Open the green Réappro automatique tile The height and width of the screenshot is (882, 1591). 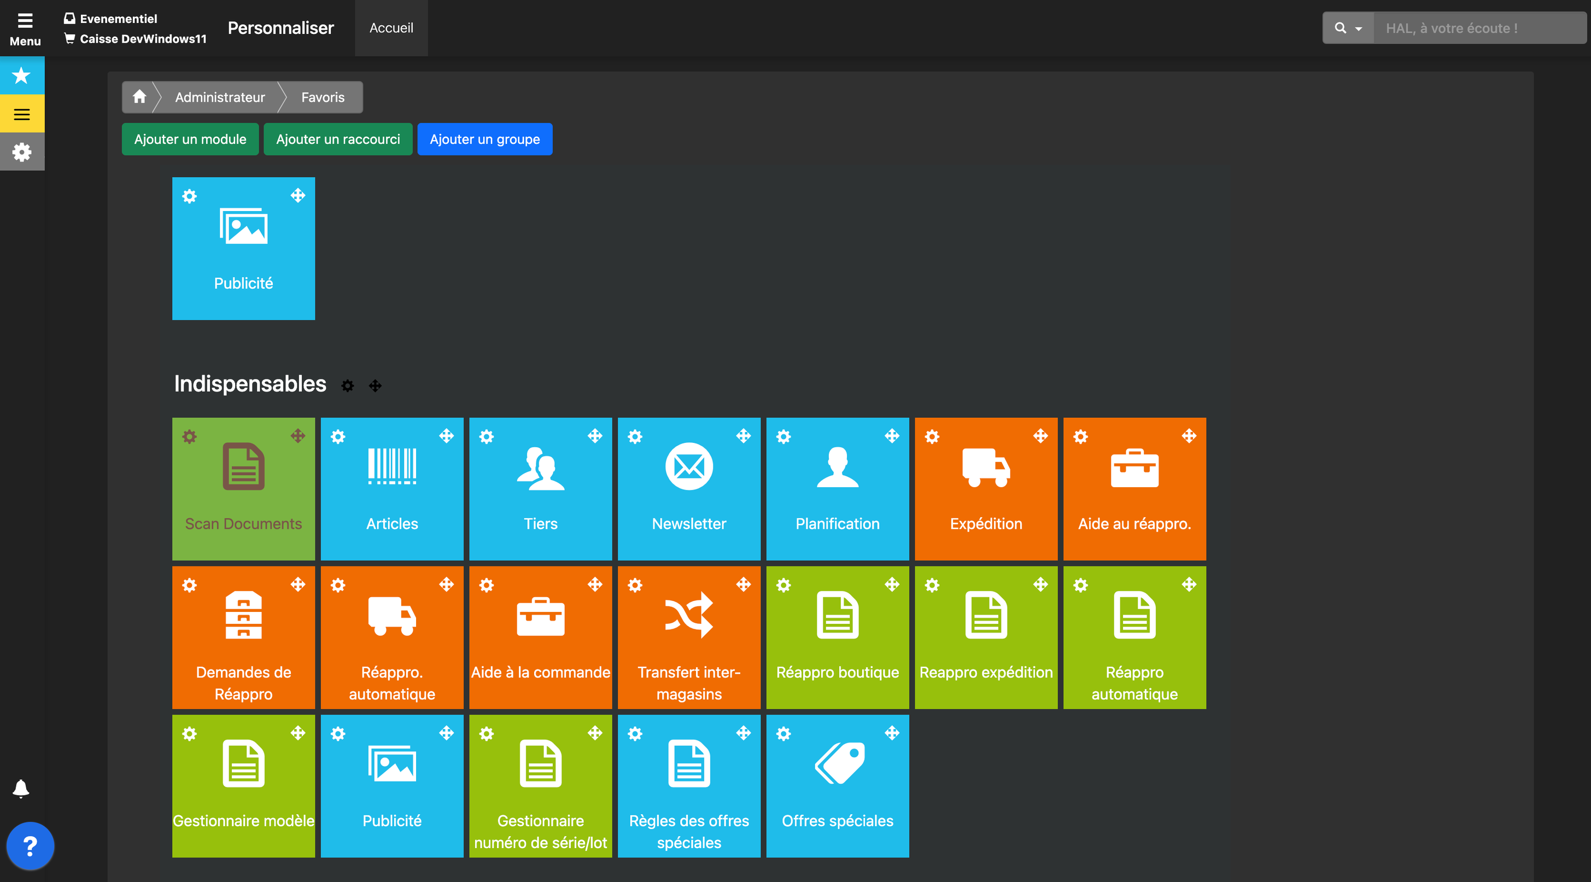click(1134, 638)
